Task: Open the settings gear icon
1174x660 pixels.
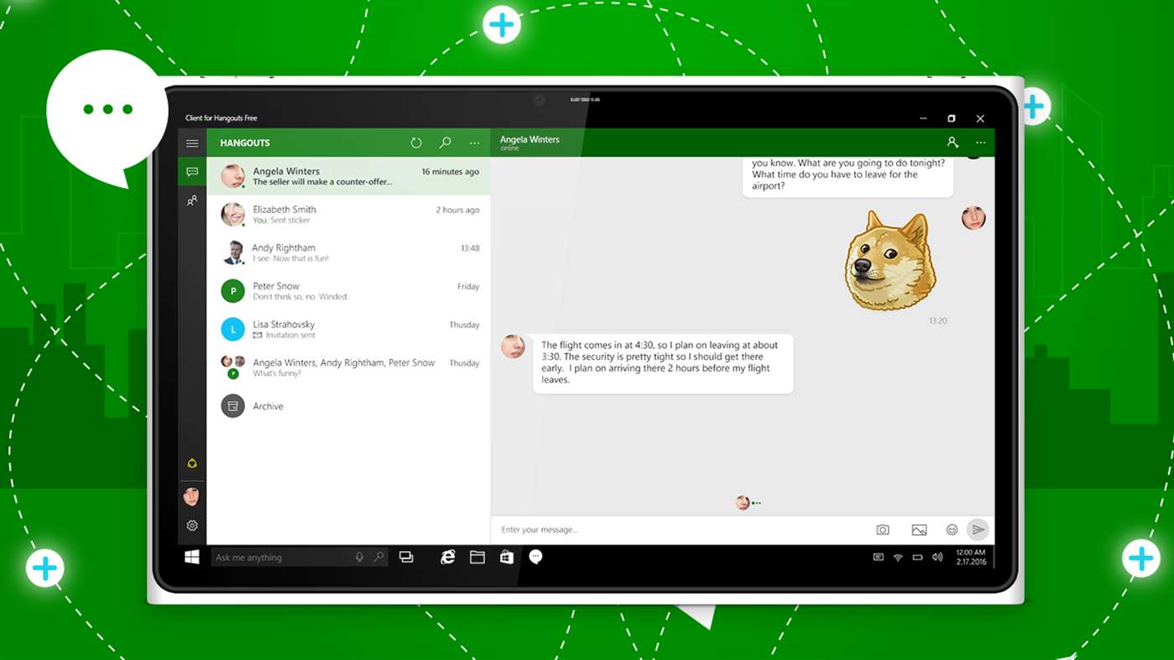Action: point(192,526)
